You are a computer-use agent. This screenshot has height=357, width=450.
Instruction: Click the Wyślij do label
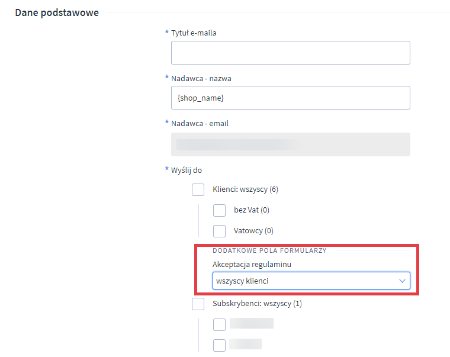187,170
